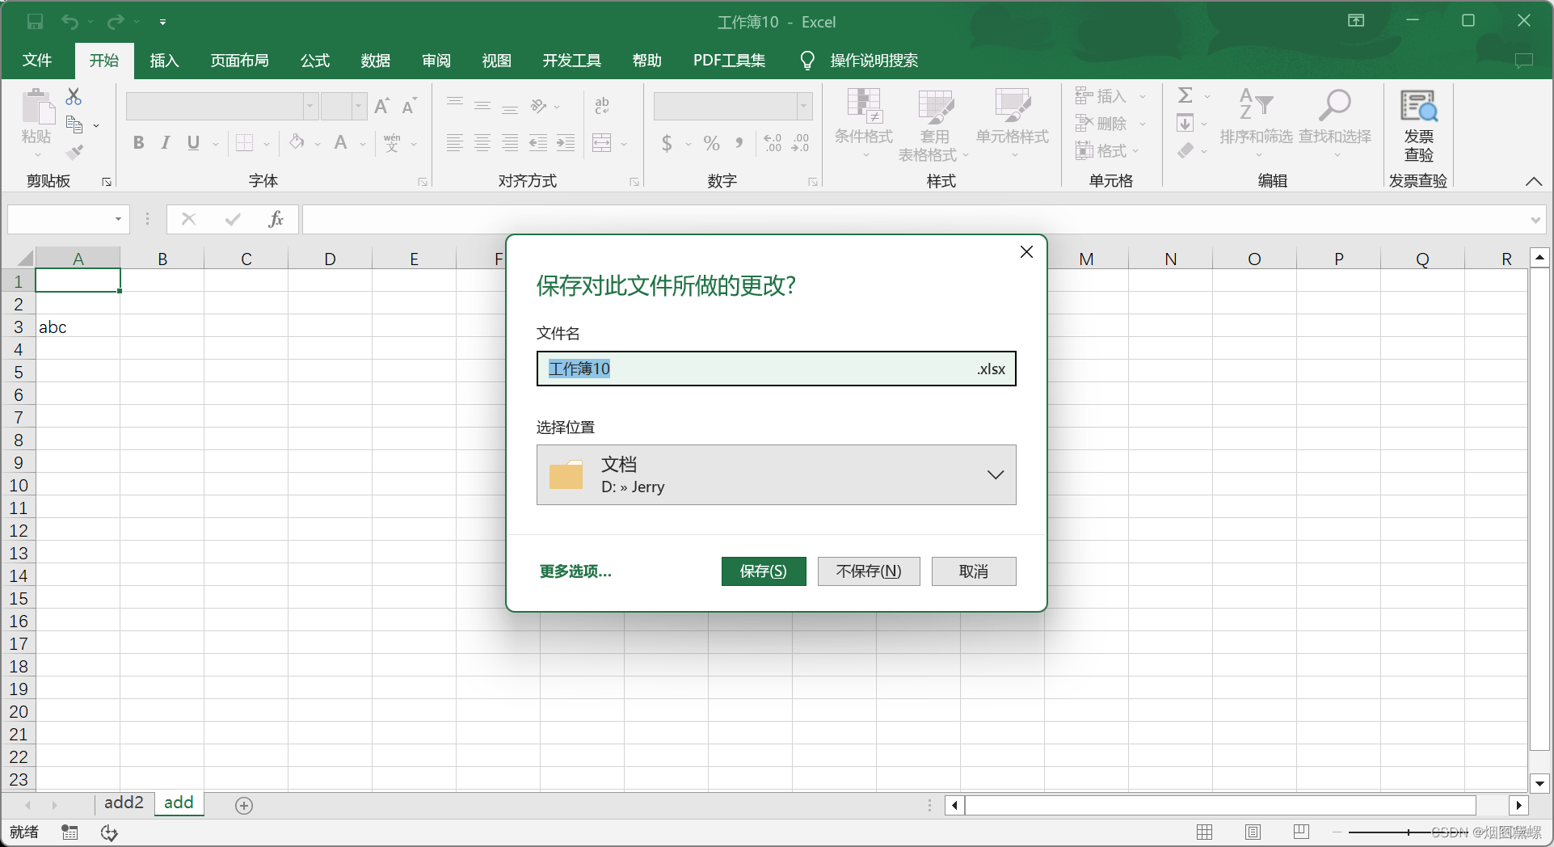Open the font name dropdown
The image size is (1554, 847).
310,106
